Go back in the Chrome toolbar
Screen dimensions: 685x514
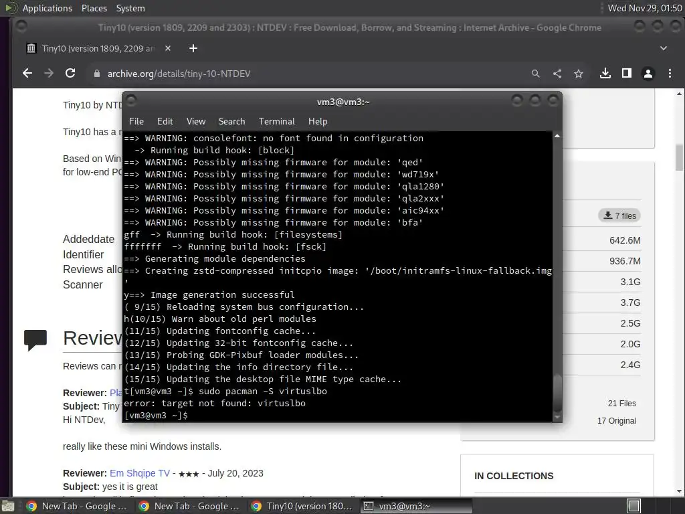point(27,74)
